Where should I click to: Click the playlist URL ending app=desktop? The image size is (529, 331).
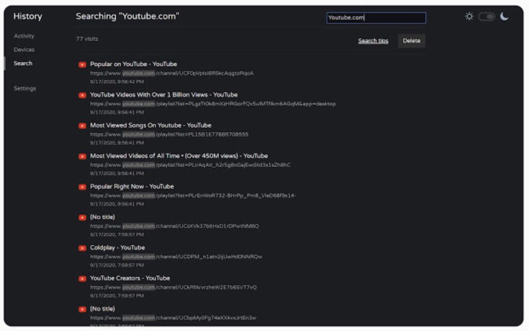pos(213,103)
